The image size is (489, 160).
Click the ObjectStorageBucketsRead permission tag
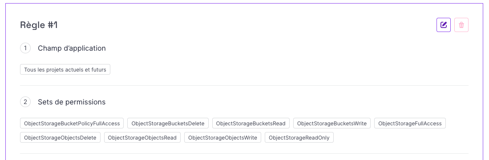[251, 123]
